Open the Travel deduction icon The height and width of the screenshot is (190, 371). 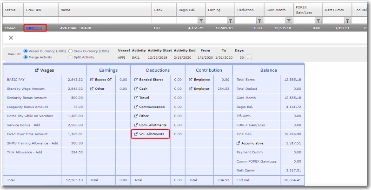(x=136, y=98)
